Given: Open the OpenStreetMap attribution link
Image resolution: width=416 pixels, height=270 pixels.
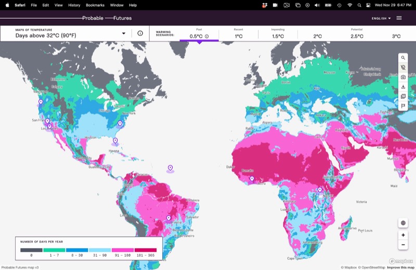Looking at the screenshot, I should point(371,267).
